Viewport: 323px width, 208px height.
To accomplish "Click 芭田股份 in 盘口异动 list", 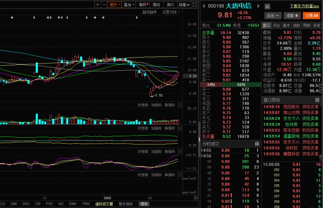I will click(291, 107).
